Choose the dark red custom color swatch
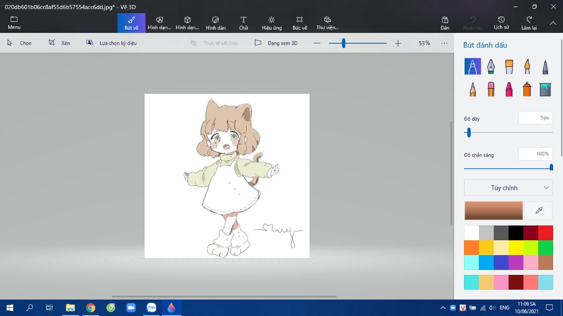 516,283
